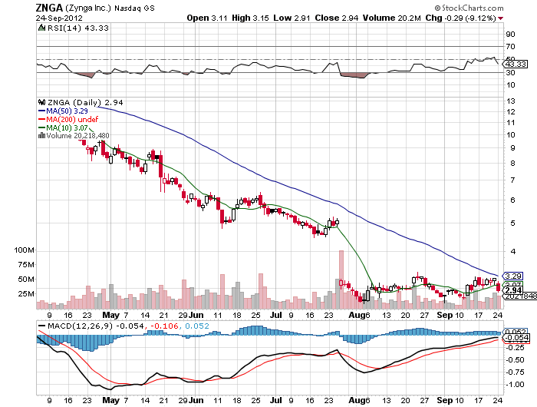Select the red MA(200) legend line swatch
Image resolution: width=537 pixels, height=407 pixels.
click(41, 120)
